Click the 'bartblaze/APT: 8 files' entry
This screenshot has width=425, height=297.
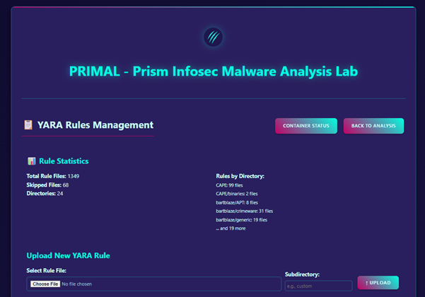(x=237, y=202)
